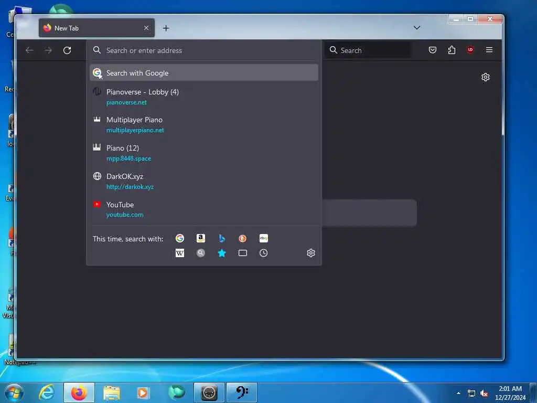
Task: Search this time with Wikipedia icon
Action: [x=180, y=253]
